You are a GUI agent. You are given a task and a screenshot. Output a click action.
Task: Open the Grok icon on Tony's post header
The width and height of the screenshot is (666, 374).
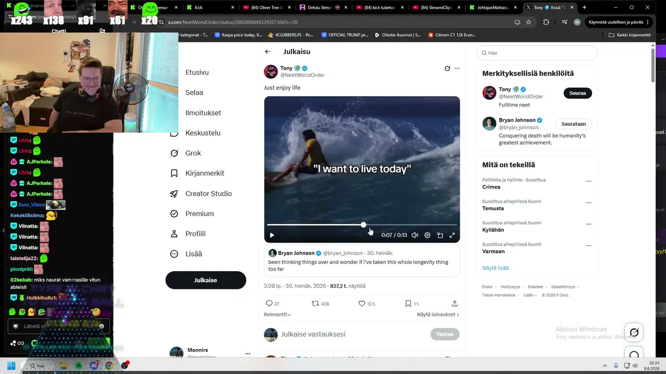pyautogui.click(x=447, y=68)
